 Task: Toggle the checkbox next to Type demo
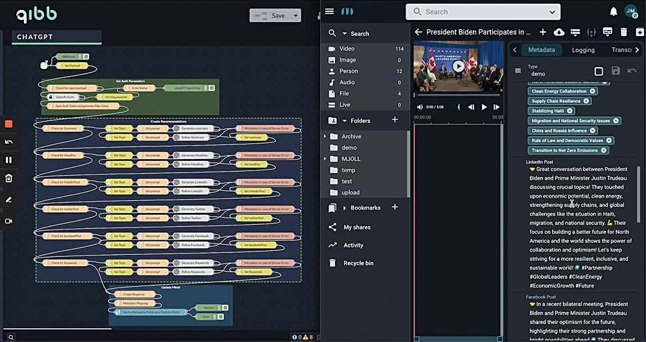coord(598,71)
